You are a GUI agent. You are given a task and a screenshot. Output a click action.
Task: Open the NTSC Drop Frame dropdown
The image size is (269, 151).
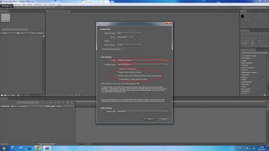pyautogui.click(x=125, y=37)
